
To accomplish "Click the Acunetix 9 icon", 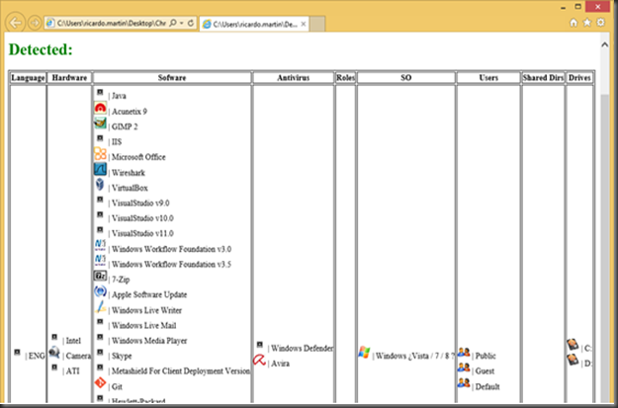I will click(x=100, y=109).
